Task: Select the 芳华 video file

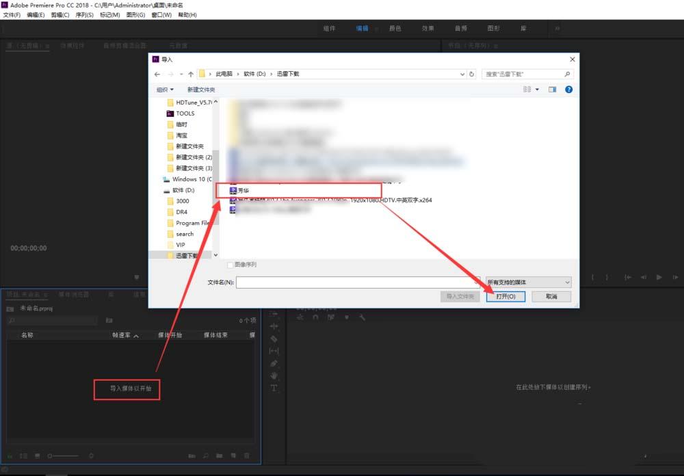Action: tap(244, 190)
